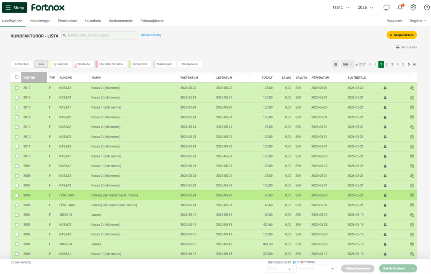Click the person icon on invoice 2010
Viewport: 431px width, 274px height.
coord(385,157)
